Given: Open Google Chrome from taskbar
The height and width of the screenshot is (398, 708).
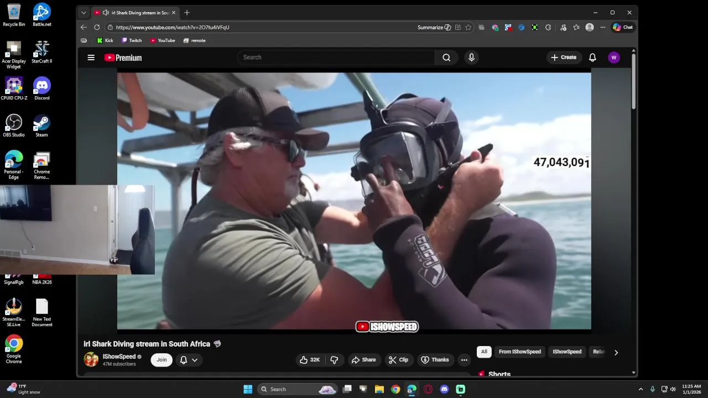Looking at the screenshot, I should click(395, 389).
